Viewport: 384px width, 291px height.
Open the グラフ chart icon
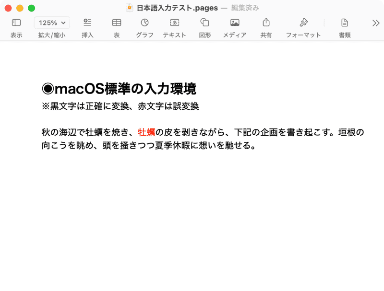click(x=145, y=23)
